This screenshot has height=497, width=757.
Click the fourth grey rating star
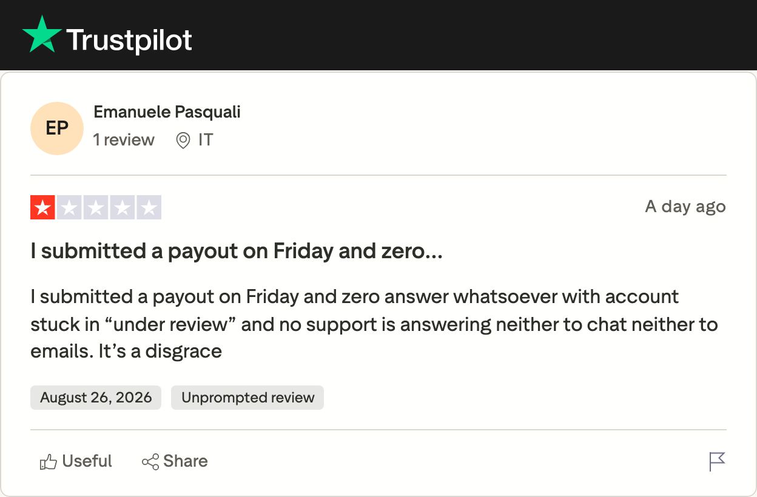[123, 207]
